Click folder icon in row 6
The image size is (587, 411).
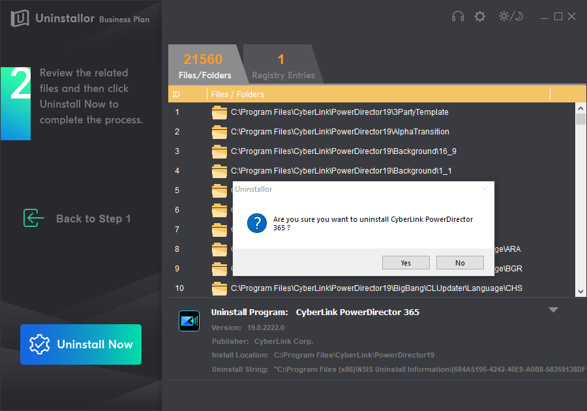[219, 210]
